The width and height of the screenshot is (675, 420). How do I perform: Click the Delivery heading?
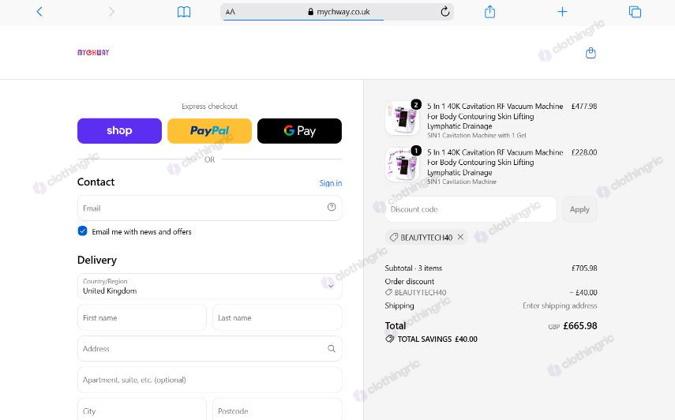(x=97, y=260)
